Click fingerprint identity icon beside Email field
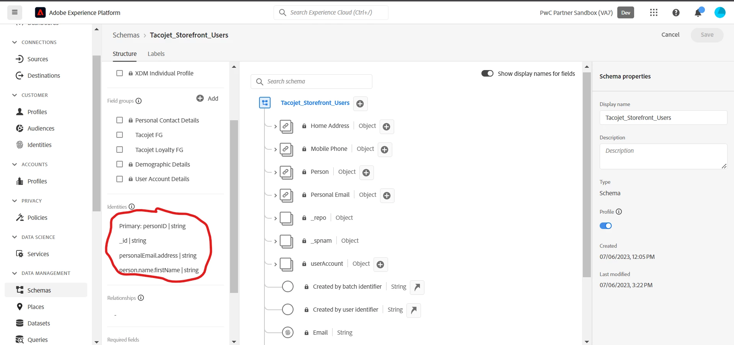The height and width of the screenshot is (345, 734). coord(288,332)
